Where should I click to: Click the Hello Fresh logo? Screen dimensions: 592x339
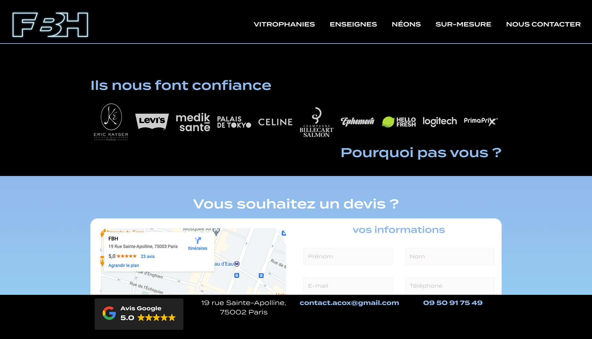tap(399, 122)
